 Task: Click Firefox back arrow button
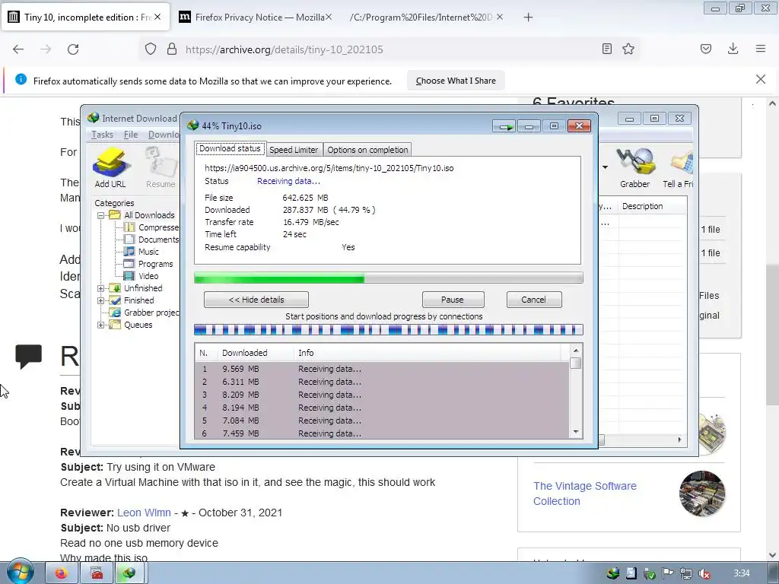click(x=18, y=49)
